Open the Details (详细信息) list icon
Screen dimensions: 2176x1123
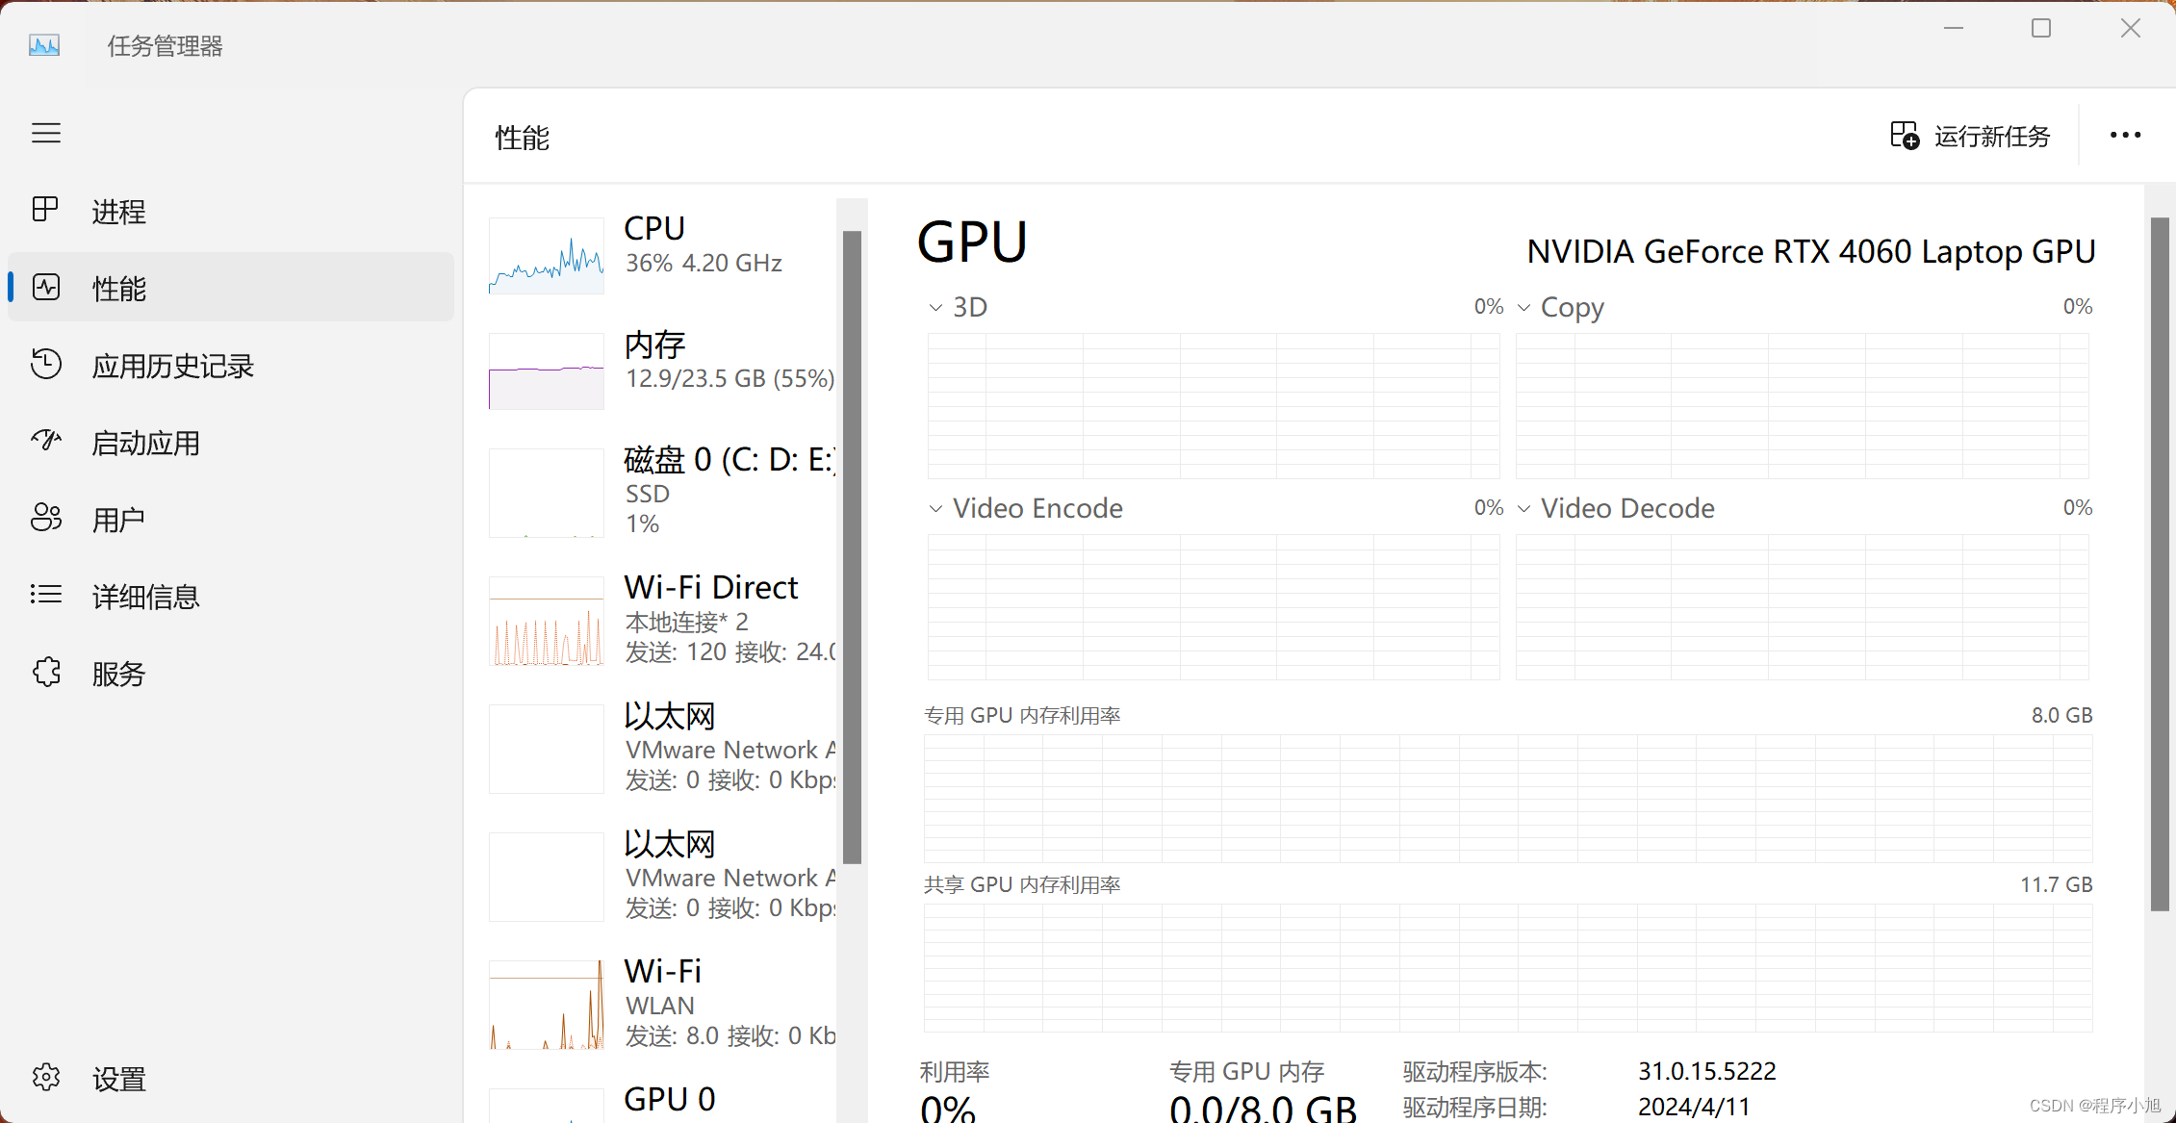45,595
